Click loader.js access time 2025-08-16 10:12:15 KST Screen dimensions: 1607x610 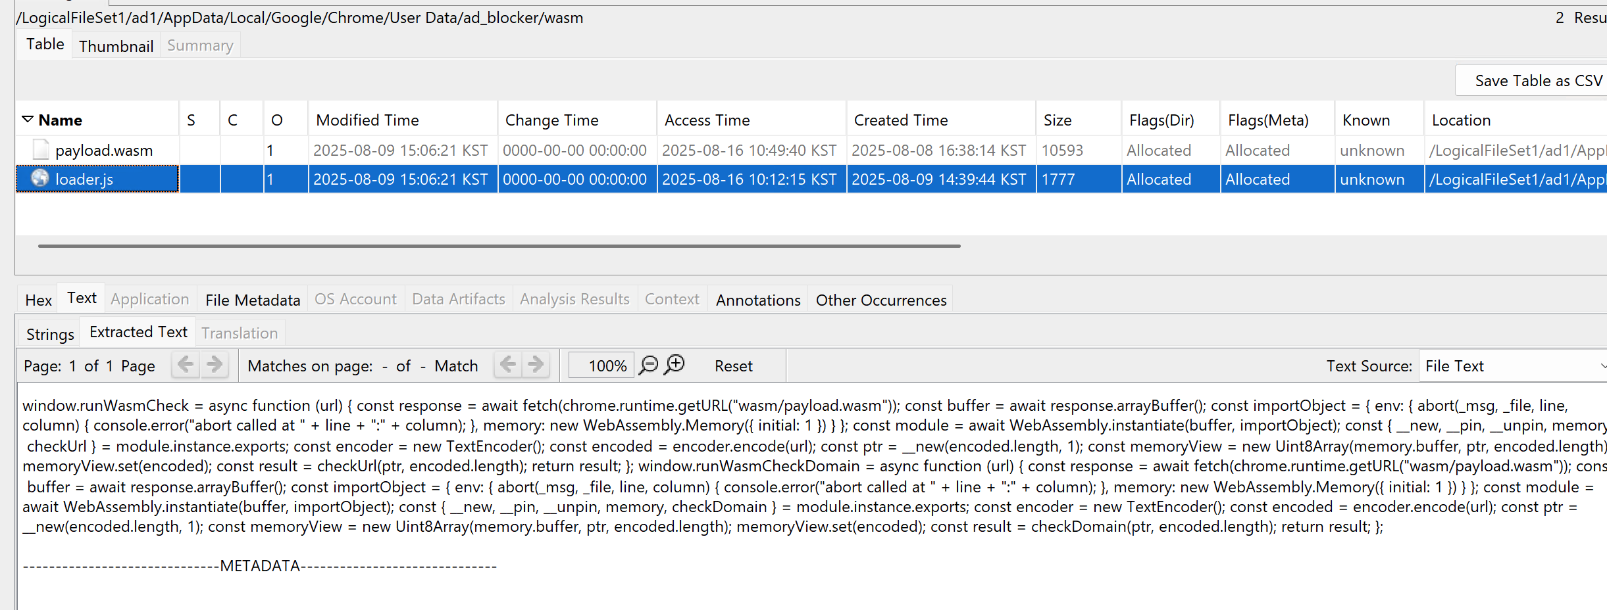point(750,179)
